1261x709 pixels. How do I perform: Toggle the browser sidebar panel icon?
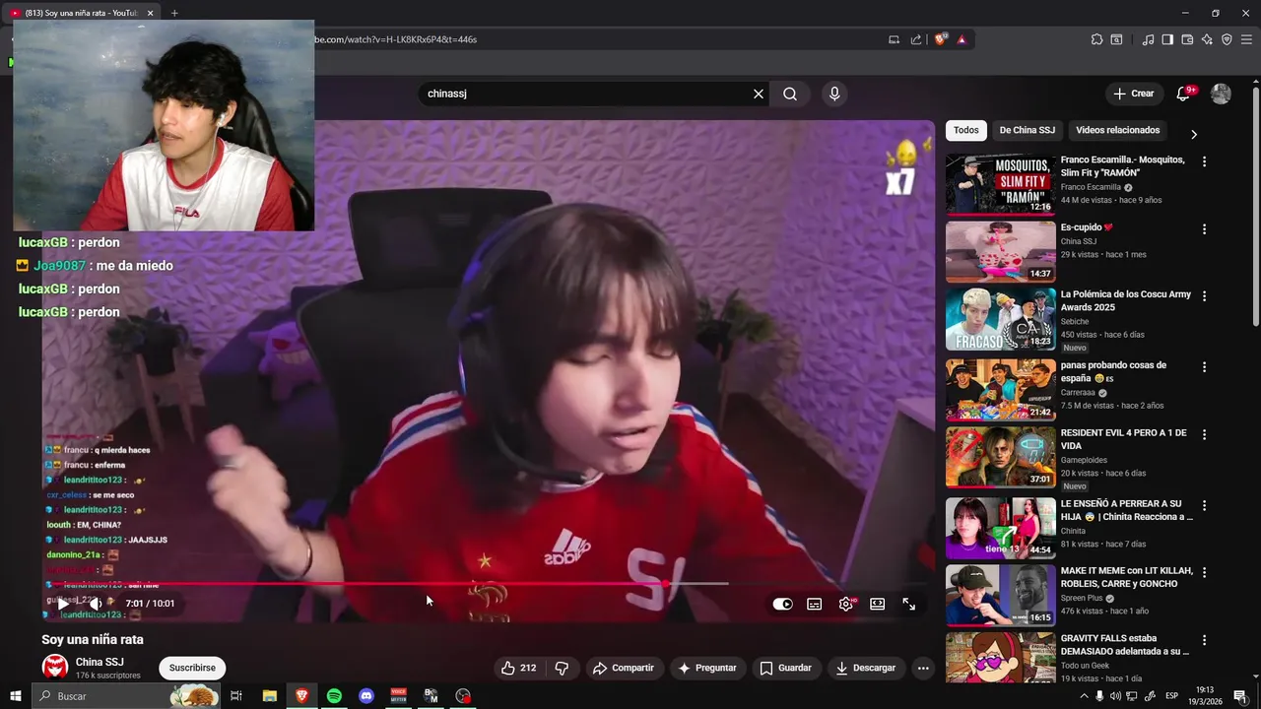click(1167, 39)
